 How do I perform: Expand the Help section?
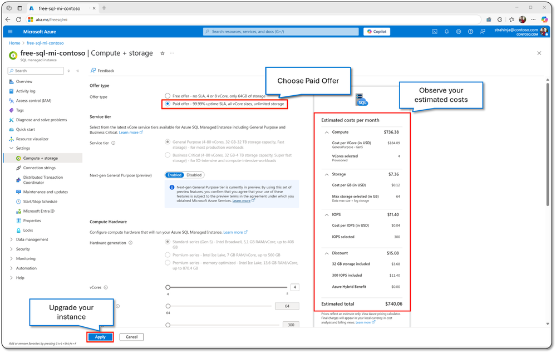point(11,278)
